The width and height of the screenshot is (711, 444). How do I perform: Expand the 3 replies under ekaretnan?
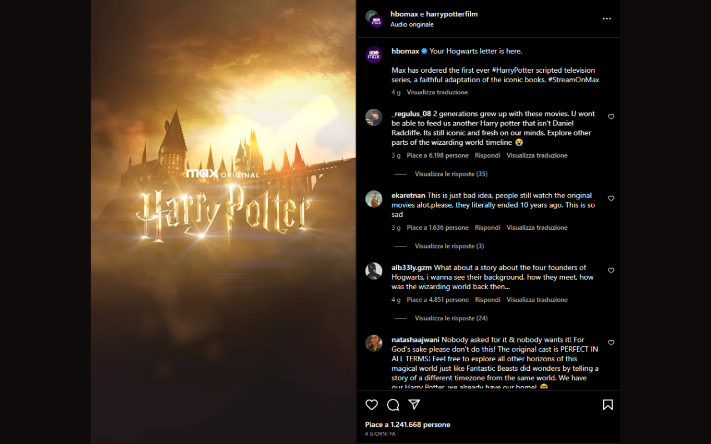coord(449,246)
